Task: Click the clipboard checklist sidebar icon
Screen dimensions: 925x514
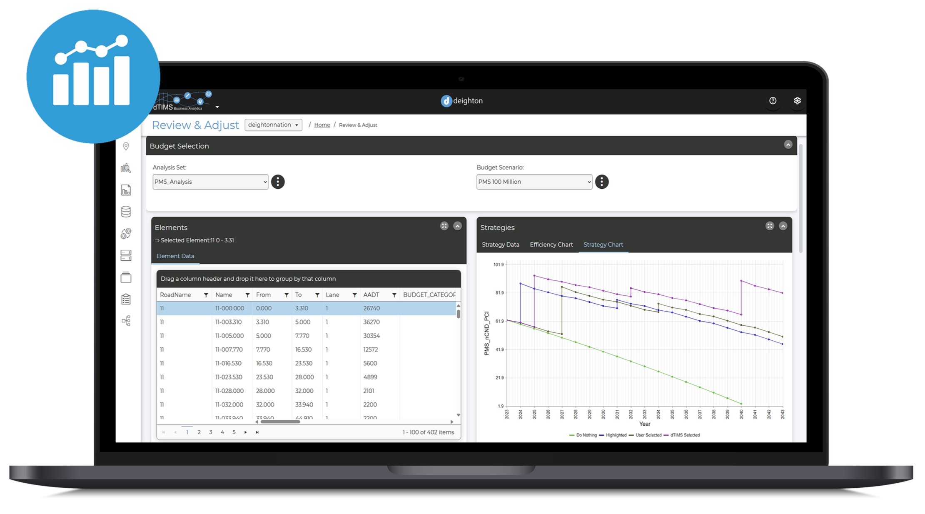Action: pyautogui.click(x=126, y=299)
